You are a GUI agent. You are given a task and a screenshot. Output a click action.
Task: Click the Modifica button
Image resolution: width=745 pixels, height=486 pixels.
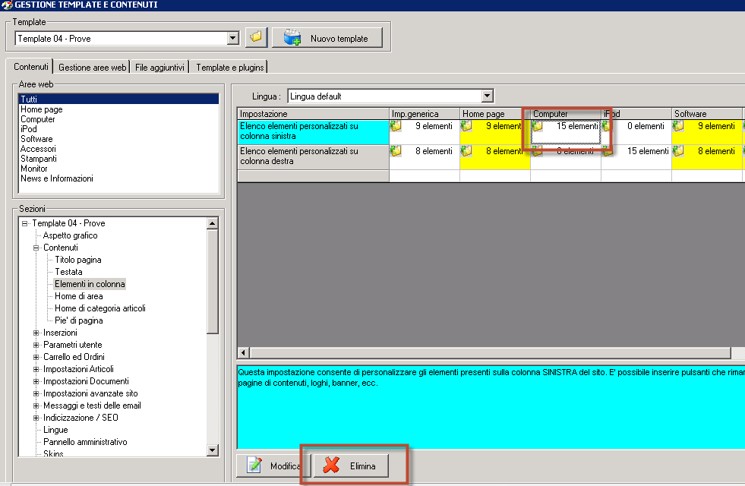point(273,466)
